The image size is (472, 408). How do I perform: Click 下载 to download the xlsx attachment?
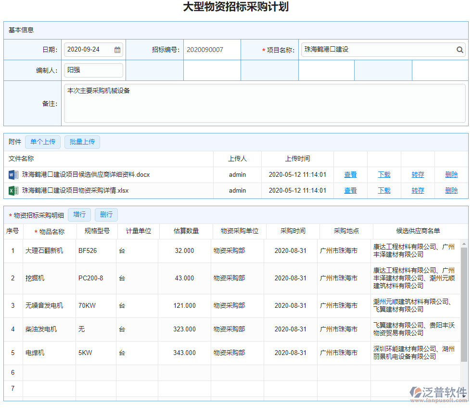click(x=384, y=190)
